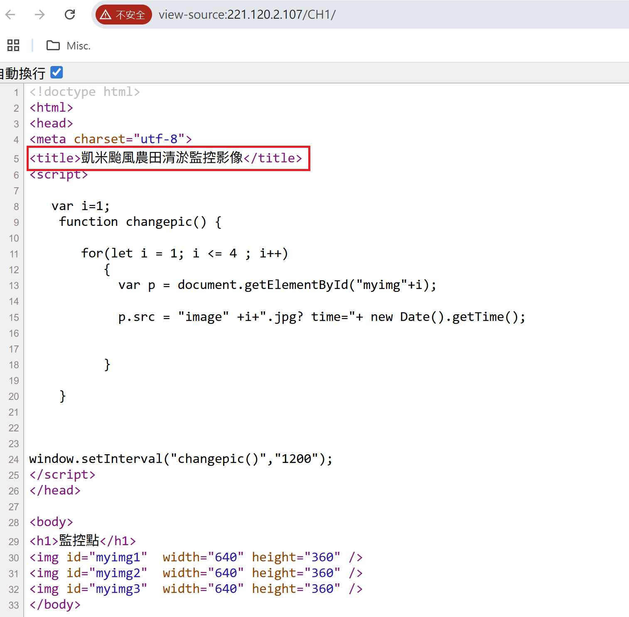Image resolution: width=629 pixels, height=617 pixels.
Task: Click the opening brace on line 12
Action: click(x=107, y=269)
